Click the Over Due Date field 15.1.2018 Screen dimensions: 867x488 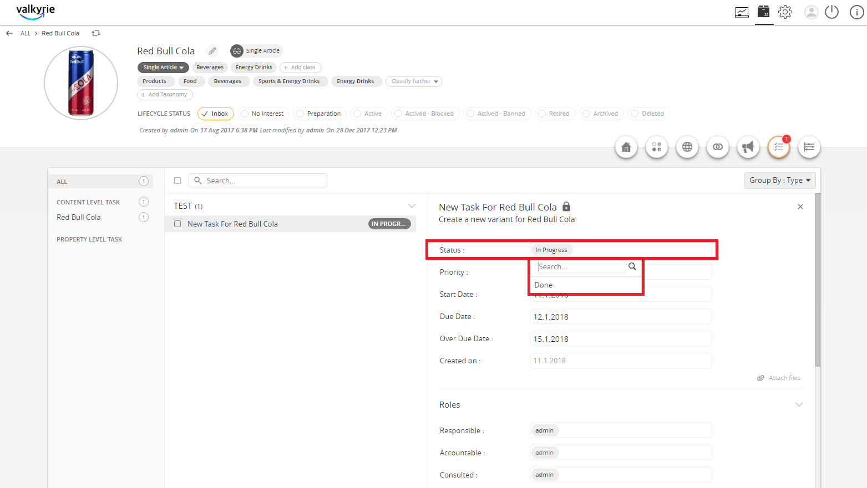[x=621, y=339]
